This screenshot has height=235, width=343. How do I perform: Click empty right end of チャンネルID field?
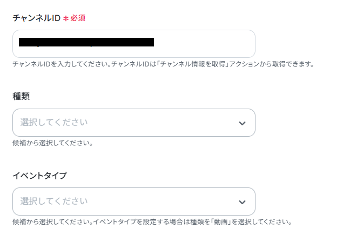coord(216,44)
